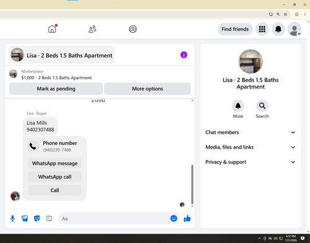310x243 pixels.
Task: Choose a sticker icon
Action: tap(37, 218)
